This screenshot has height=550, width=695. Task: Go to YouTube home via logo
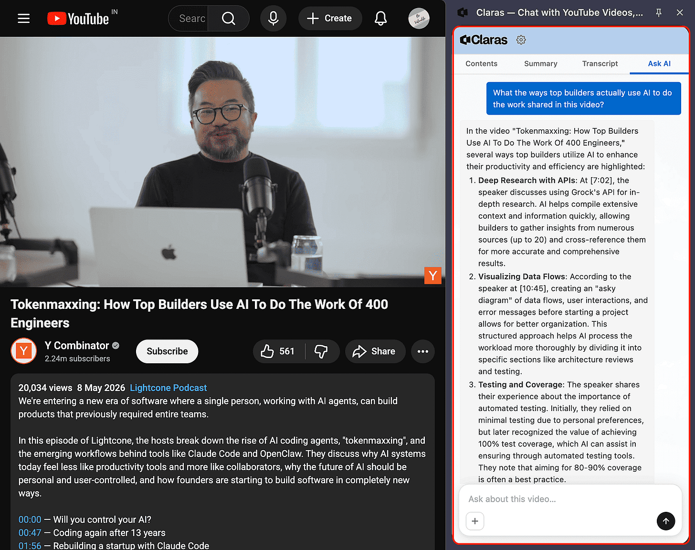78,19
